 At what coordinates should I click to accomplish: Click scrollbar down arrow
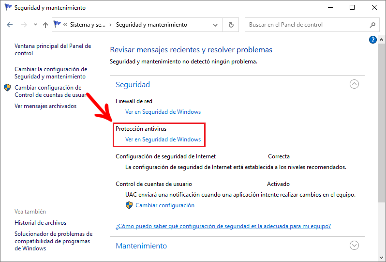(x=381, y=258)
